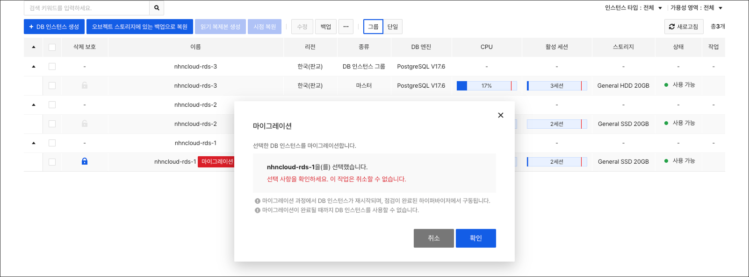Image resolution: width=749 pixels, height=277 pixels.
Task: Click 사용 가능 status in nhncloud-rds-2 row
Action: (x=684, y=123)
